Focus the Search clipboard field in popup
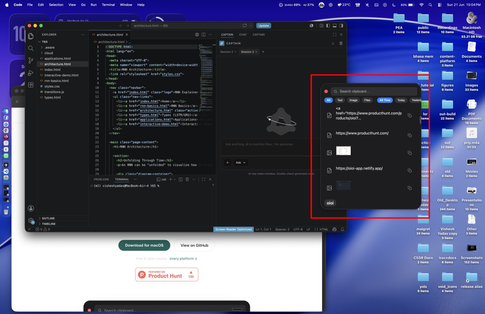The width and height of the screenshot is (485, 314). tap(374, 91)
